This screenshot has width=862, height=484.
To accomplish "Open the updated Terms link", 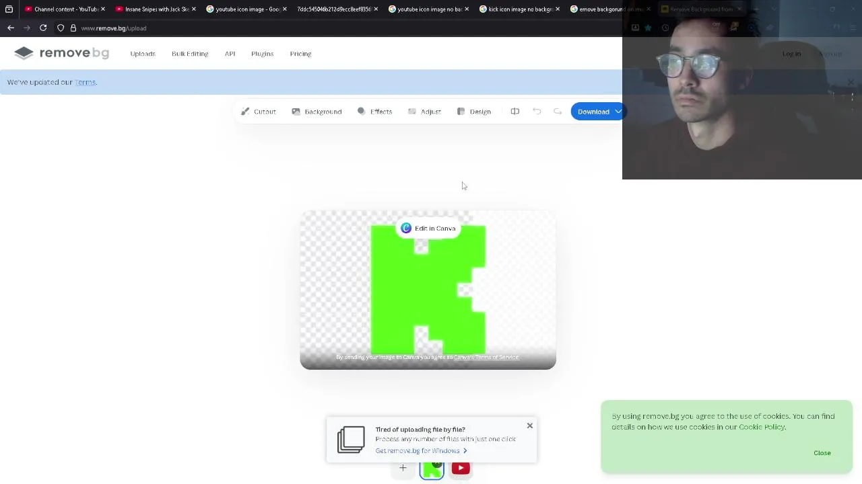I will pyautogui.click(x=85, y=82).
